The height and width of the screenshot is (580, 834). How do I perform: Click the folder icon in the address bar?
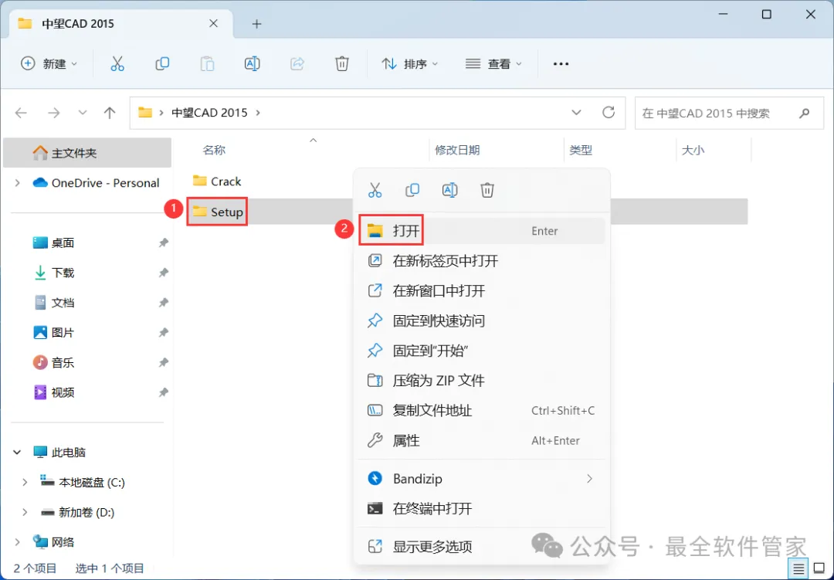point(145,112)
